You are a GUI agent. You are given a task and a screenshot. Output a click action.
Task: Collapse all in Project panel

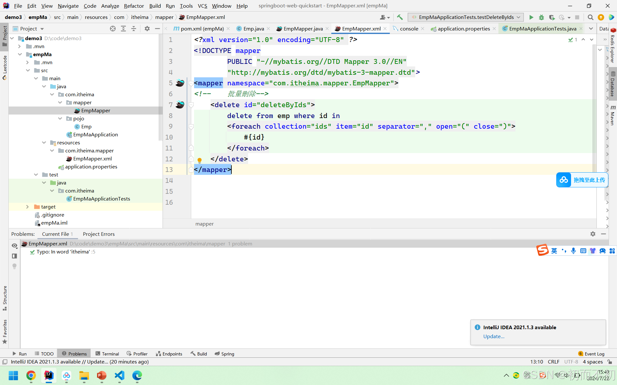pyautogui.click(x=134, y=29)
